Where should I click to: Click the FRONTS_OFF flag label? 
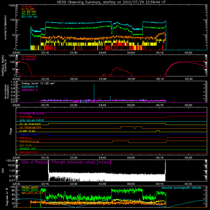pyautogui.click(x=28, y=149)
